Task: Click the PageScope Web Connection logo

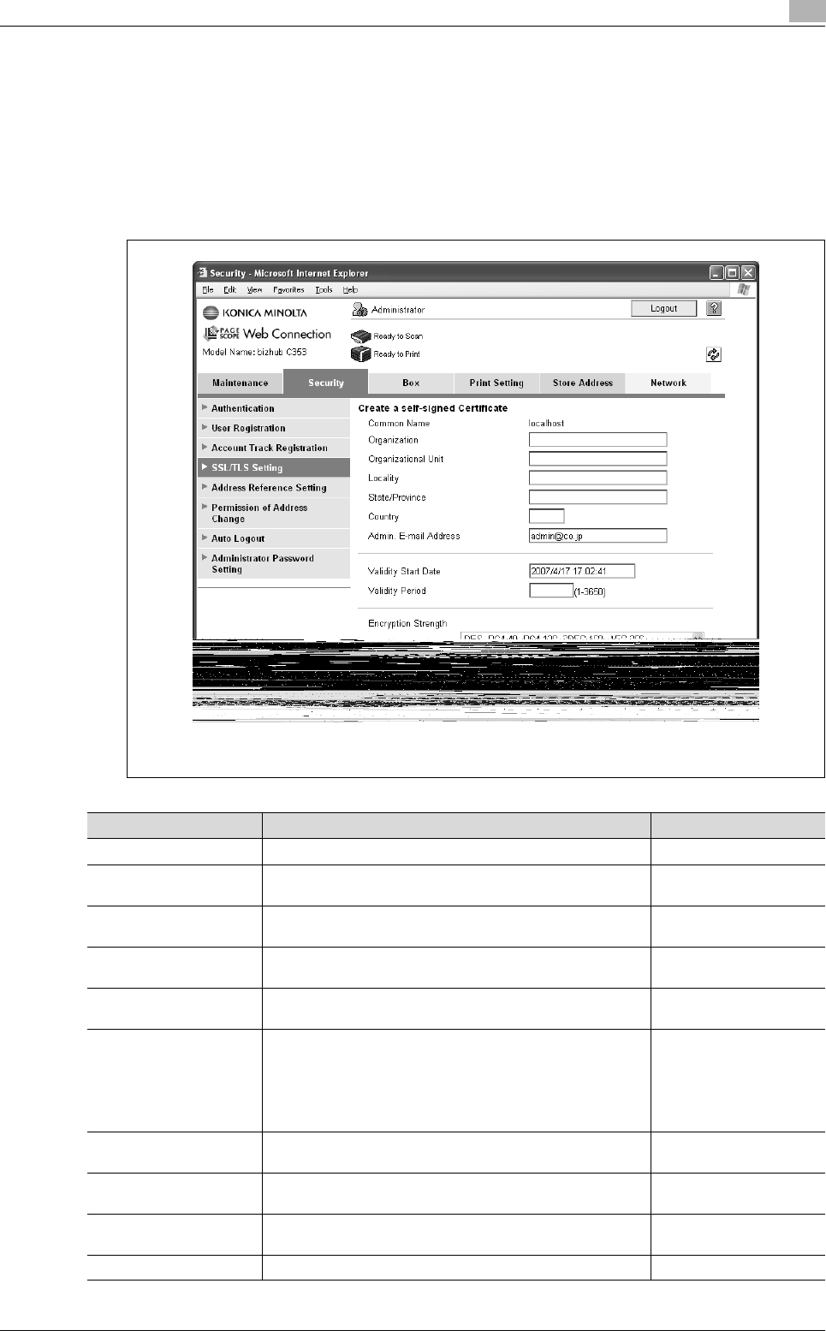Action: pos(267,334)
